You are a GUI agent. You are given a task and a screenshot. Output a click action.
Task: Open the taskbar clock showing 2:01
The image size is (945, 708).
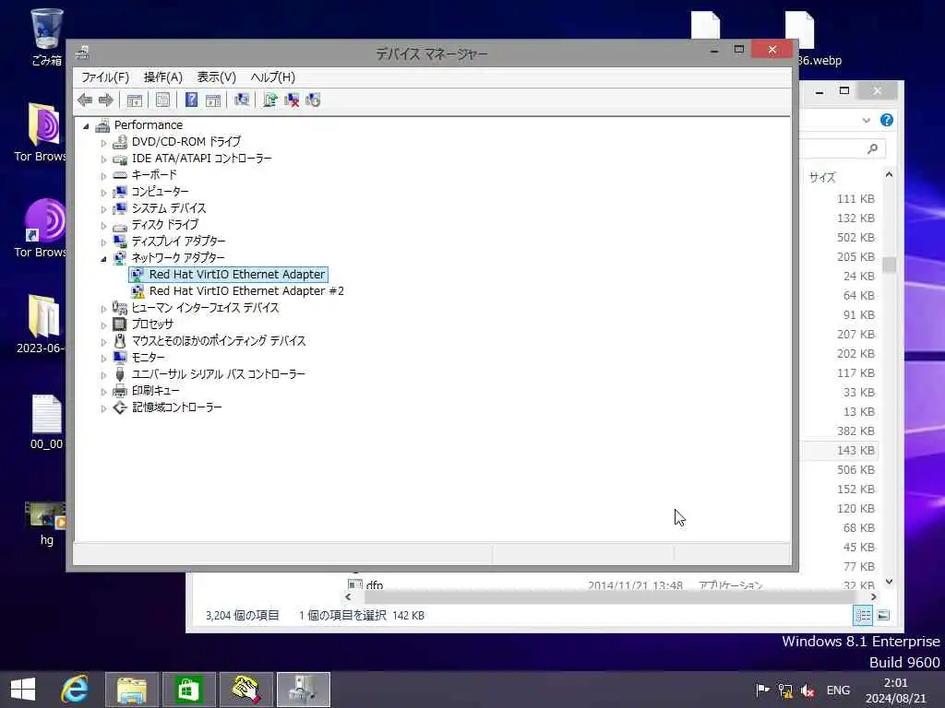tap(895, 690)
